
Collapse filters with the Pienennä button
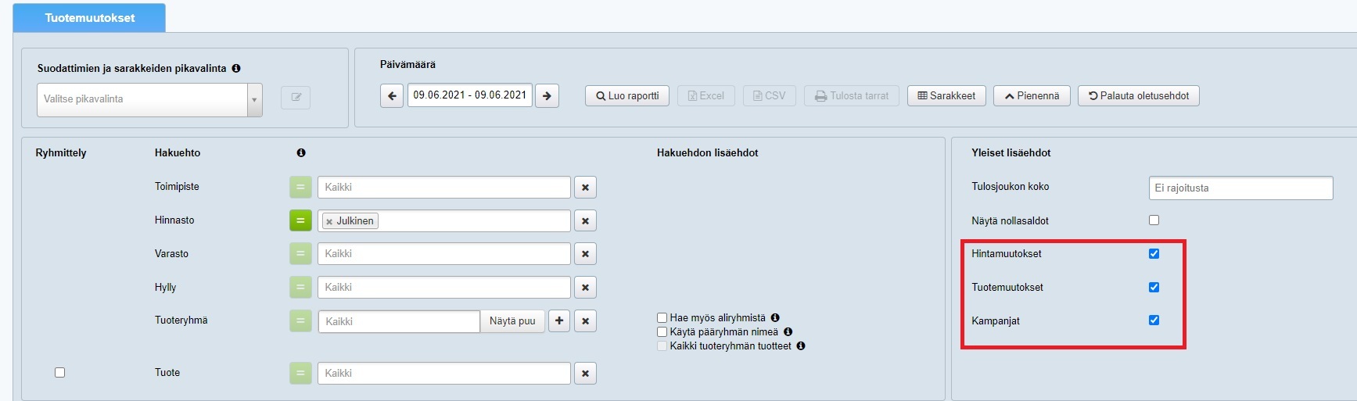pyautogui.click(x=1031, y=96)
